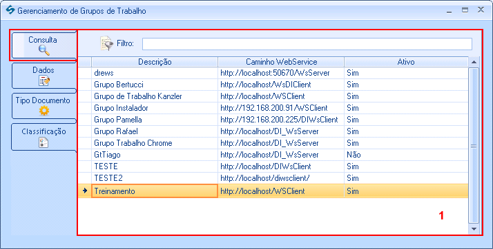
Task: Click WebService path of Grupo Kanzler
Action: (281, 96)
